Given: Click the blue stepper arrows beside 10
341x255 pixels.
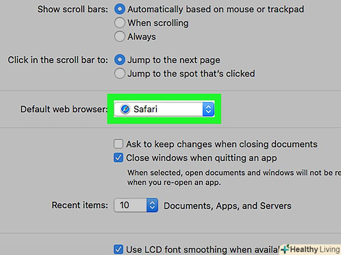Looking at the screenshot, I should pyautogui.click(x=153, y=205).
